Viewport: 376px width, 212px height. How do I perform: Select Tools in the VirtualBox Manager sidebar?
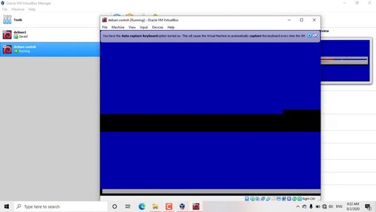click(50, 19)
